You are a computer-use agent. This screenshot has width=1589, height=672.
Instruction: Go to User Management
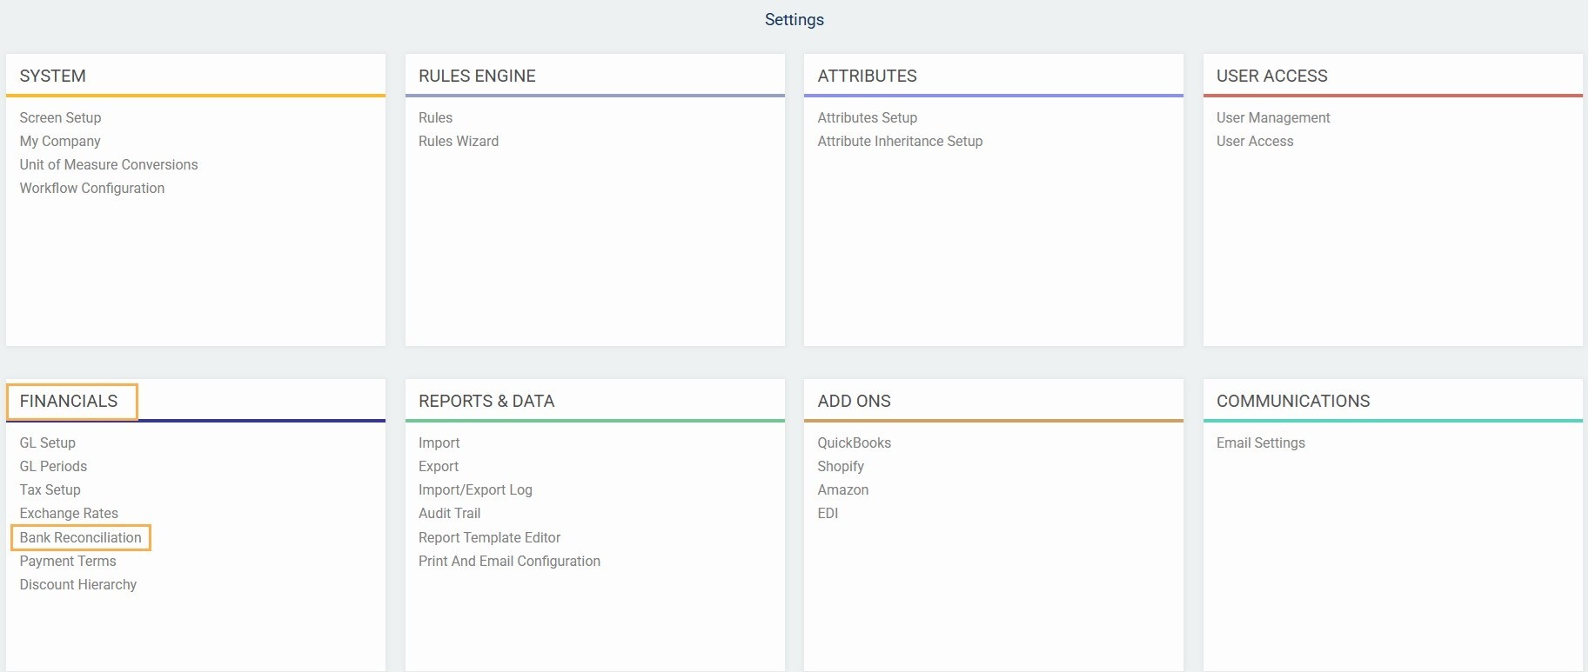pyautogui.click(x=1273, y=117)
